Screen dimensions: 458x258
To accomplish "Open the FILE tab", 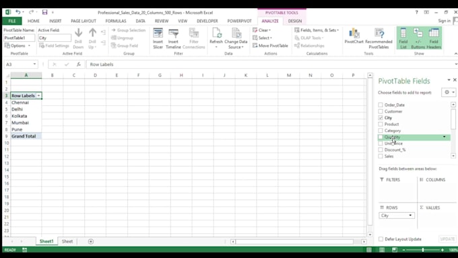I will (x=12, y=21).
